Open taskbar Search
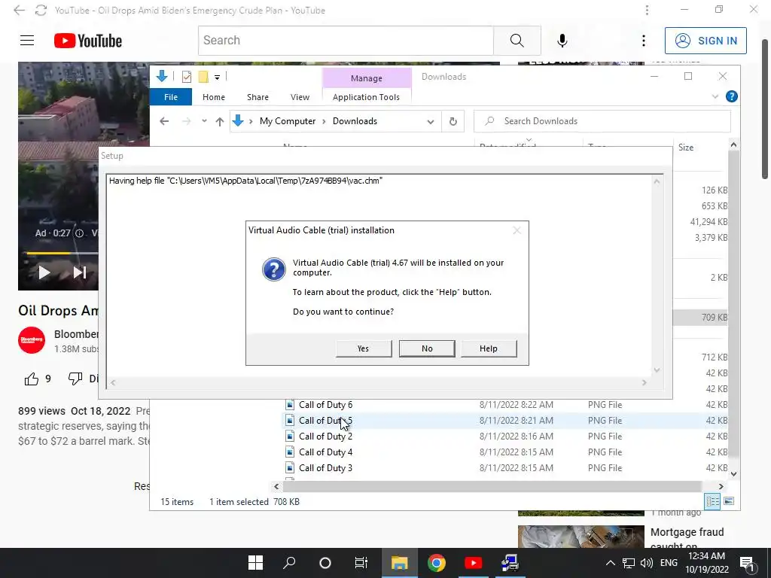The image size is (771, 578). coord(289,563)
